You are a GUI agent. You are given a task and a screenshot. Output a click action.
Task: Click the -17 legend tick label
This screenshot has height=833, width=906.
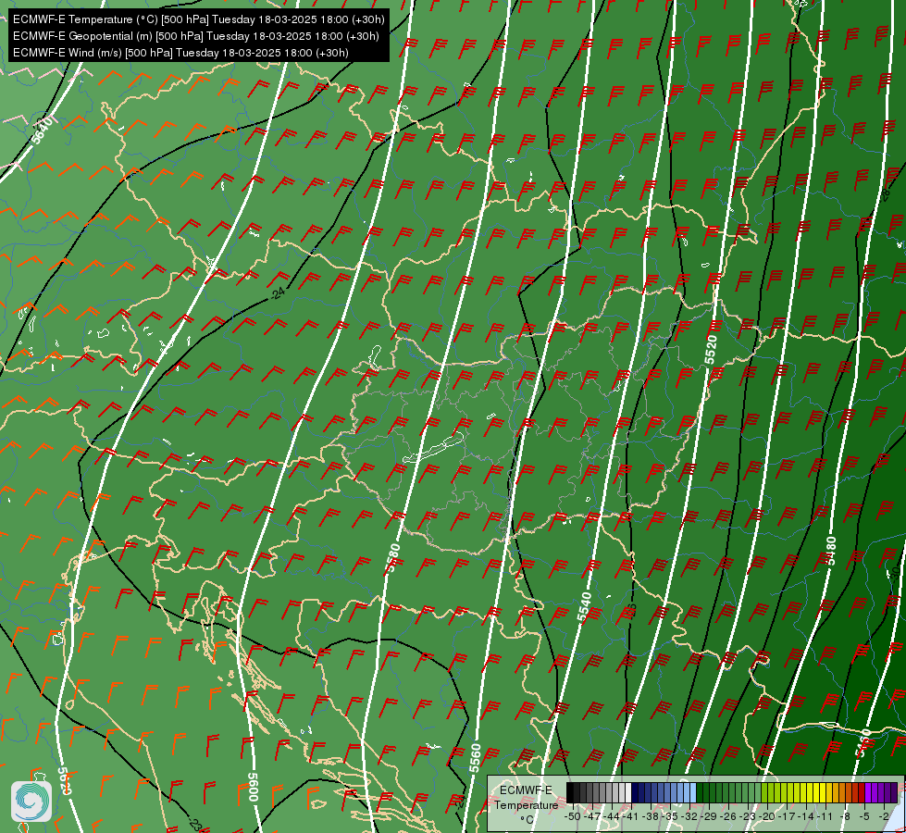[x=787, y=816]
